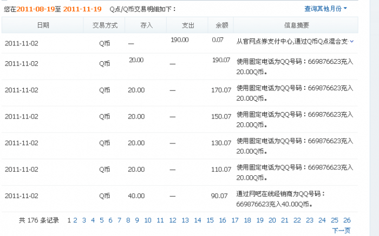
Task: Click the start date 2011-08-19
Action: point(36,9)
